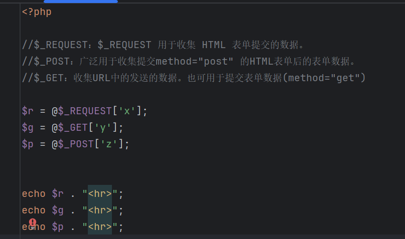The height and width of the screenshot is (239, 405).
Task: Click the <hr> string in echo $p line
Action: pyautogui.click(x=100, y=227)
